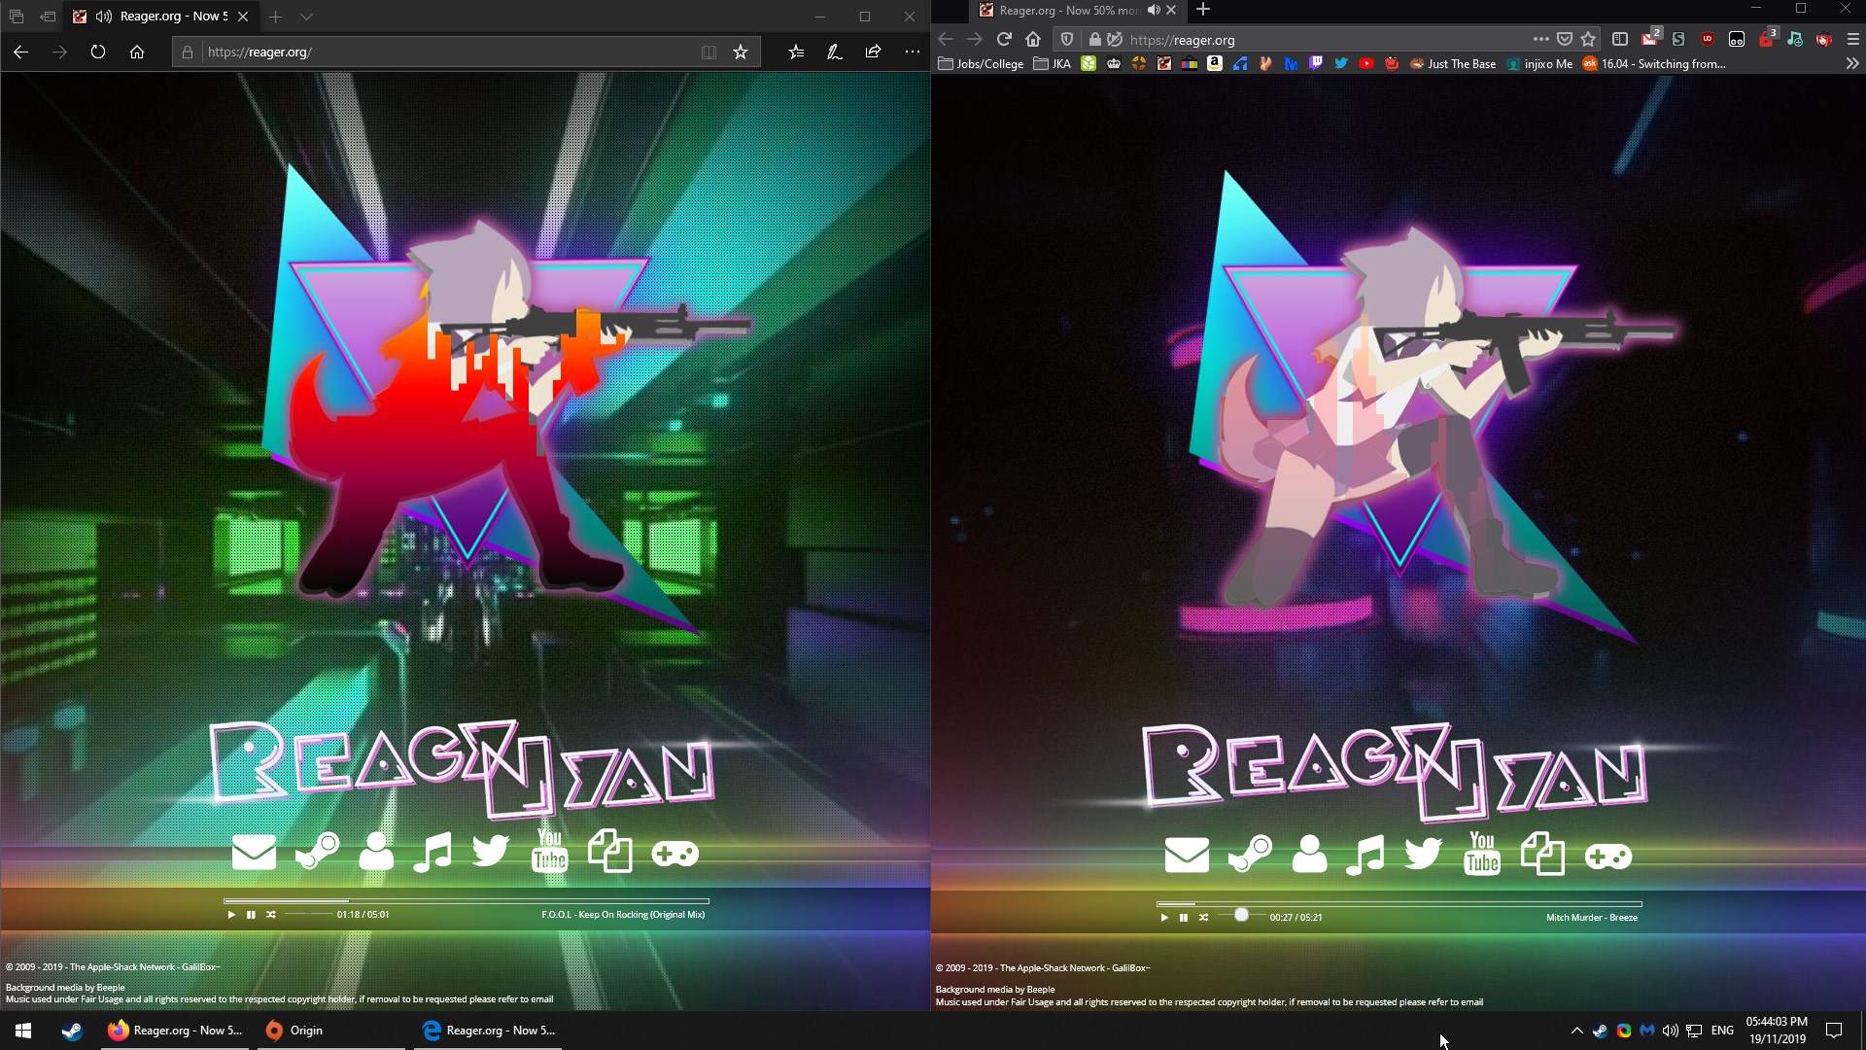This screenshot has width=1866, height=1050.
Task: Click the Steam icon on left webpage
Action: point(317,853)
